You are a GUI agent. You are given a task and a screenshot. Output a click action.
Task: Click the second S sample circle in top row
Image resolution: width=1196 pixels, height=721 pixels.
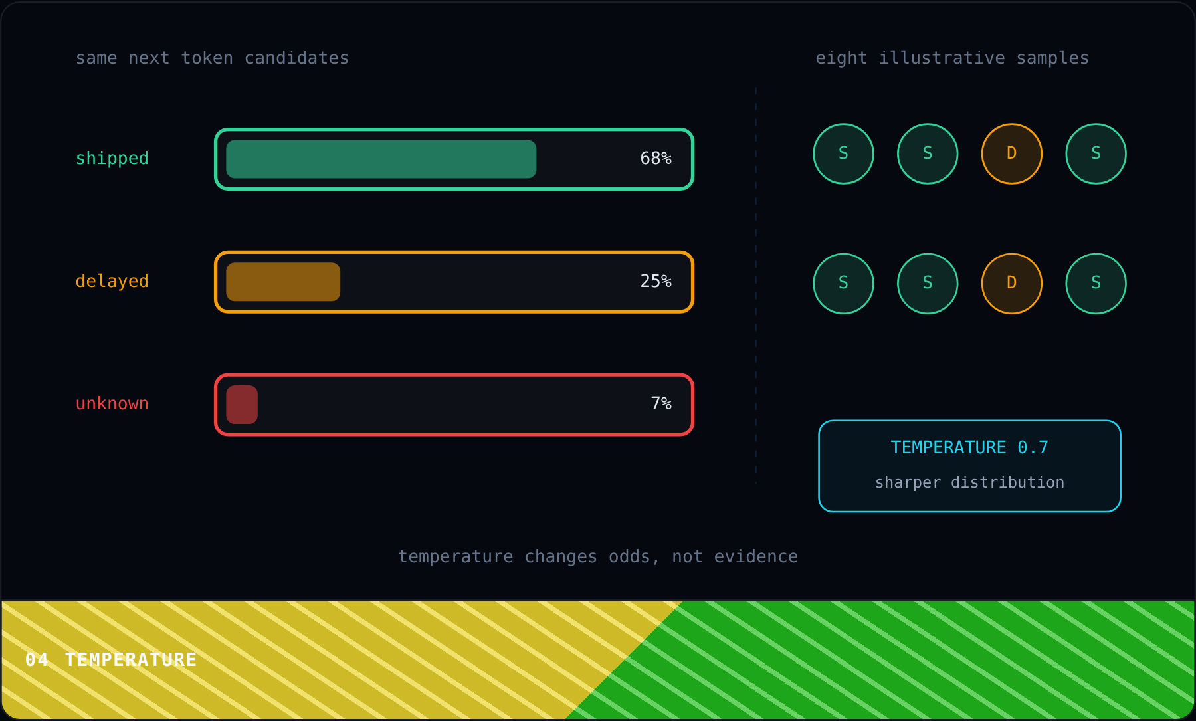pyautogui.click(x=928, y=154)
